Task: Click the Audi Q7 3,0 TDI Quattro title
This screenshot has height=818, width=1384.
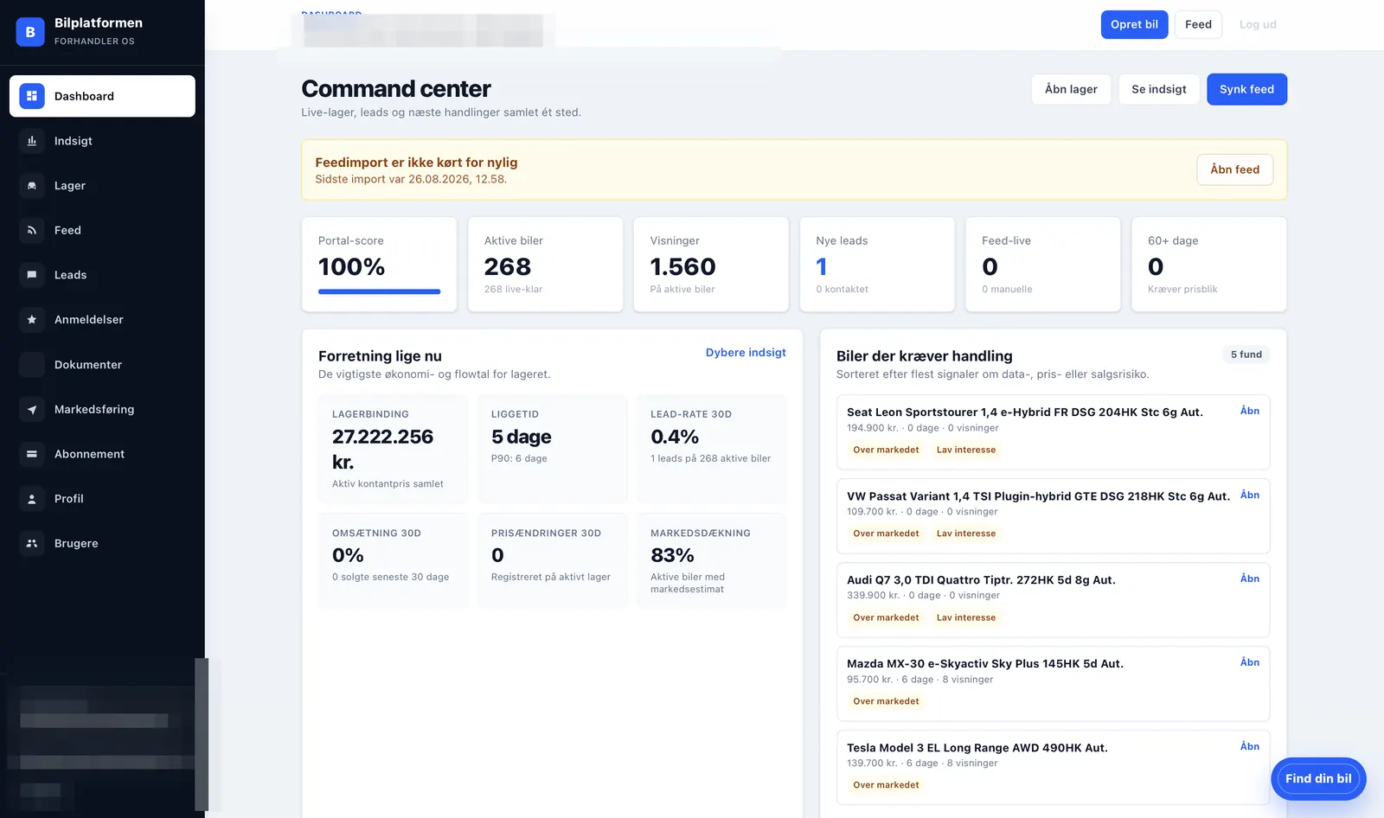Action: (x=981, y=580)
